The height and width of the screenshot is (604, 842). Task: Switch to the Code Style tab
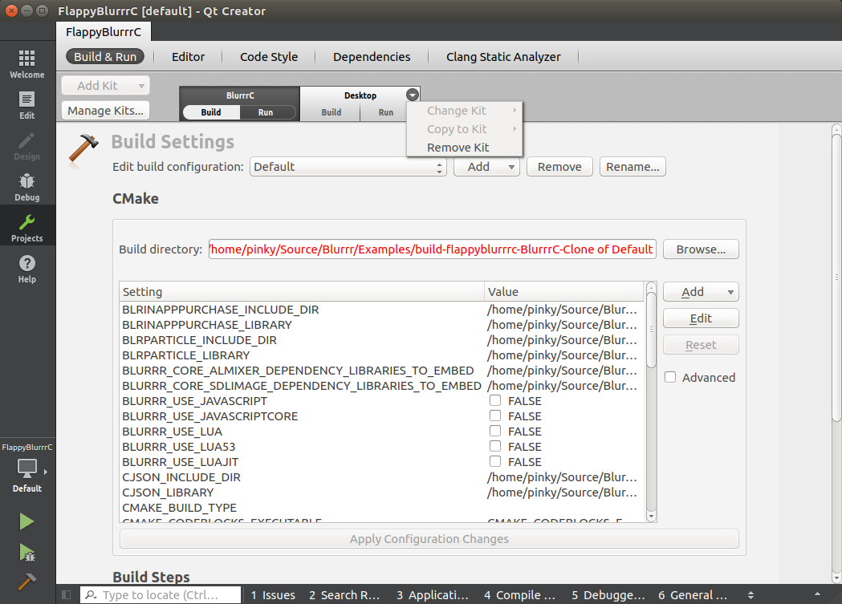click(269, 57)
